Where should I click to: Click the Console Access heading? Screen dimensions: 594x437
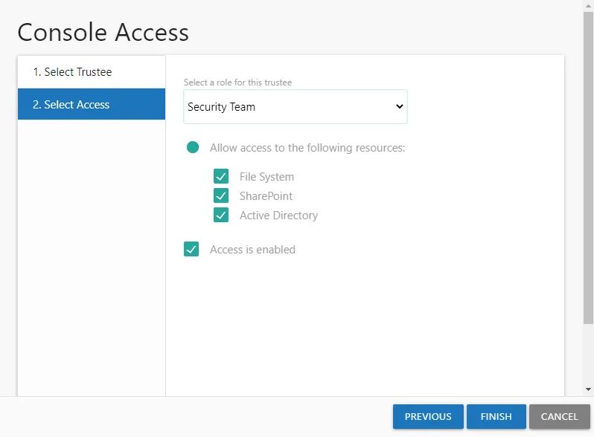point(103,32)
